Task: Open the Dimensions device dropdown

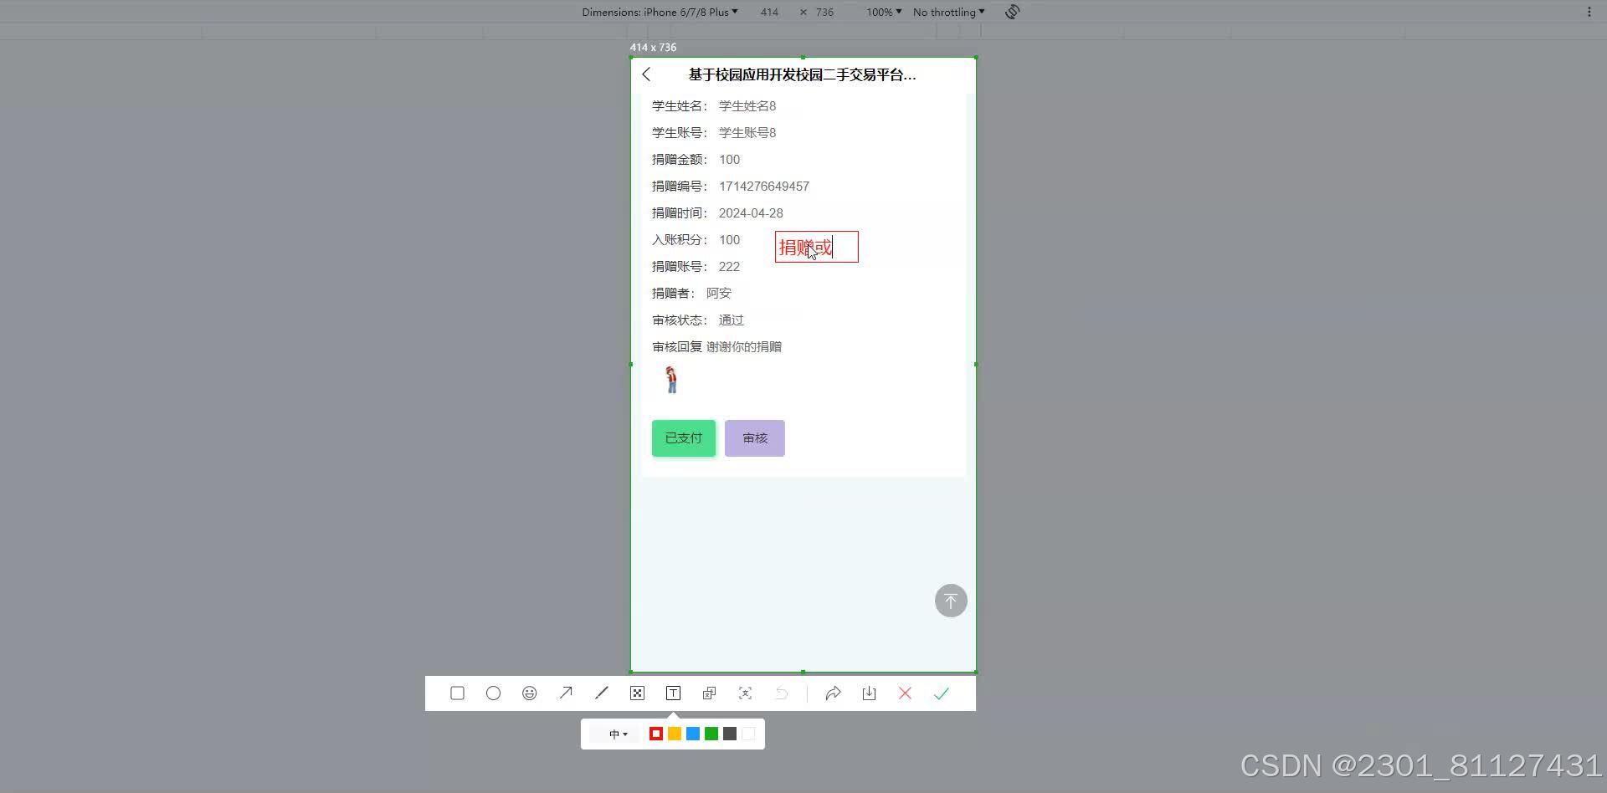Action: [x=660, y=12]
